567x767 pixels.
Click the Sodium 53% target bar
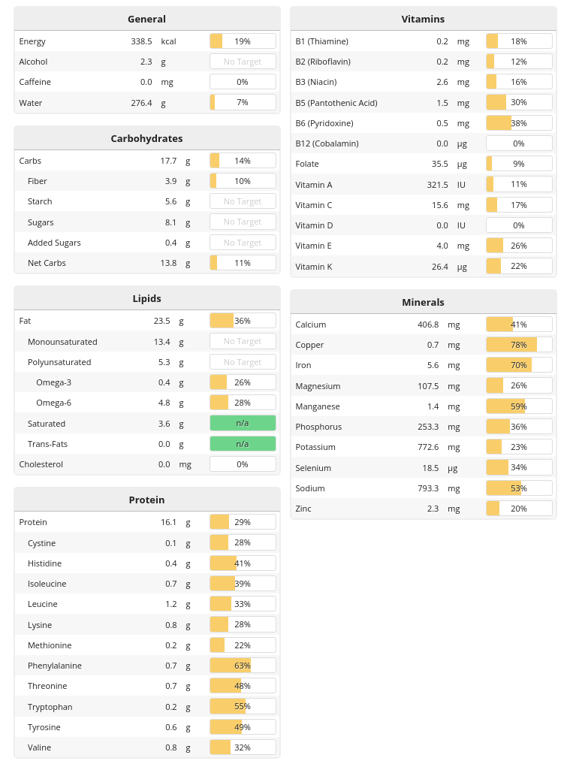[x=519, y=488]
